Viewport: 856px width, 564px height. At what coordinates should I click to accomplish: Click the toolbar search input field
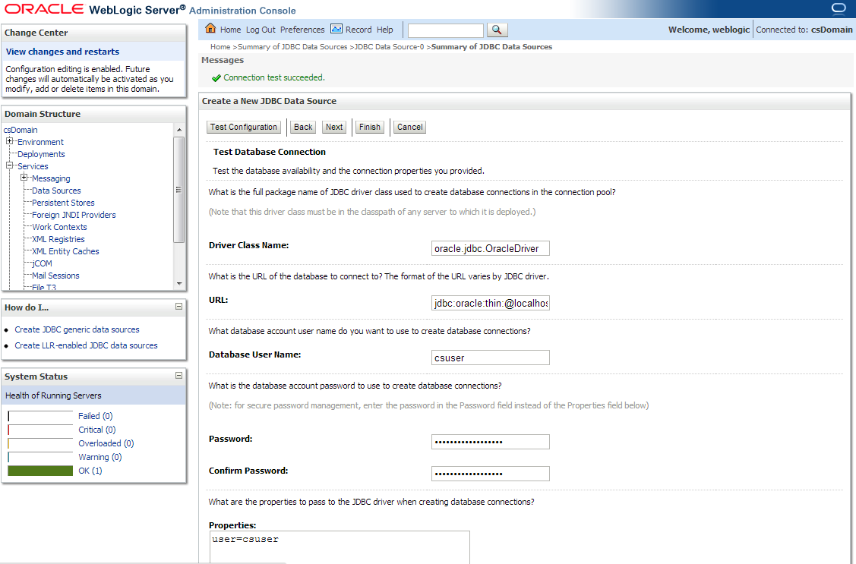(445, 30)
